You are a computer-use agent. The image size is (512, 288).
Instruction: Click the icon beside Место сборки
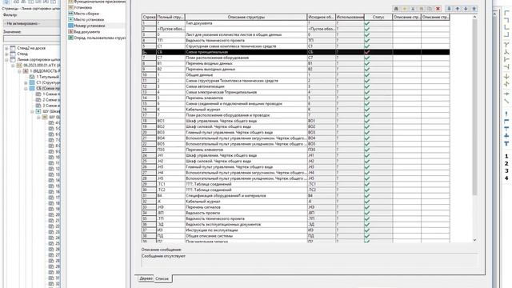tap(70, 14)
